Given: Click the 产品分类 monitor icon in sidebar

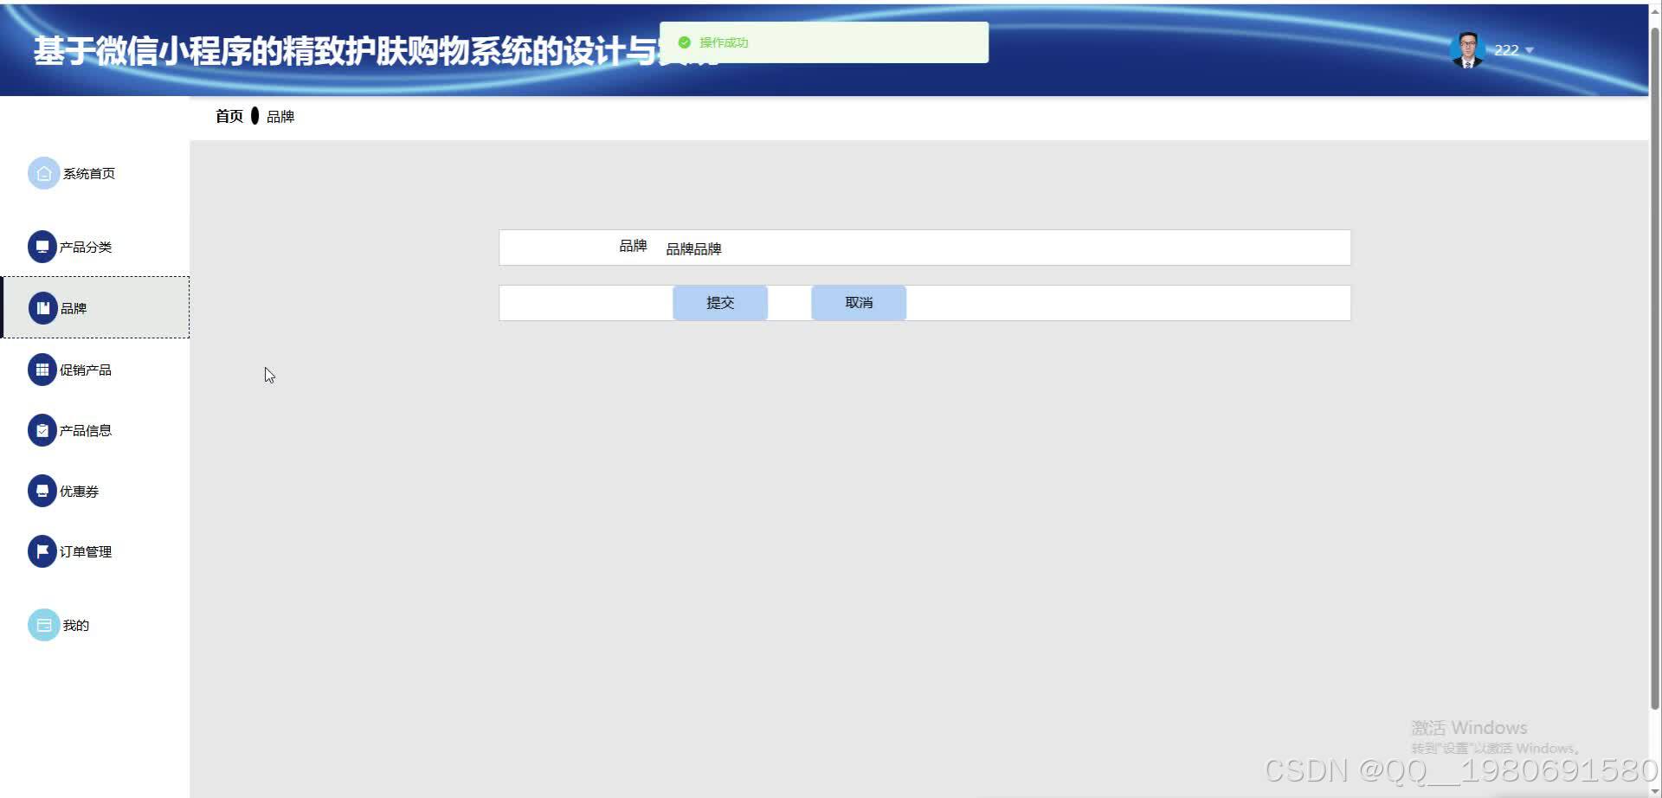Looking at the screenshot, I should tap(42, 246).
